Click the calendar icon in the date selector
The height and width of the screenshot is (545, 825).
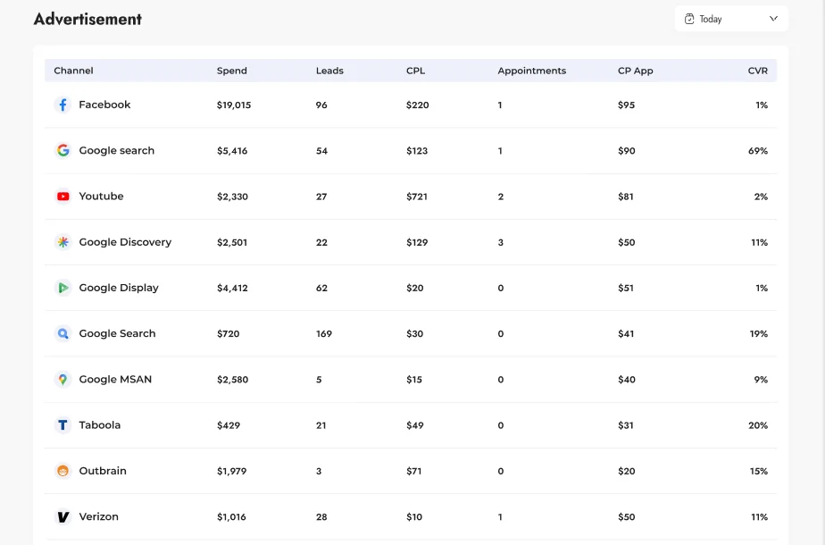coord(689,19)
